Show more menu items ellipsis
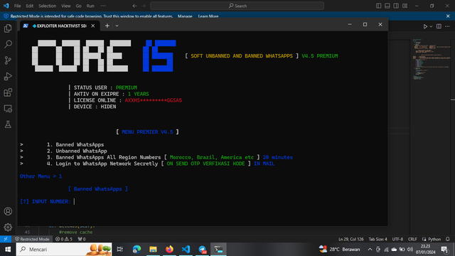Image resolution: width=455 pixels, height=256 pixels. tap(103, 6)
